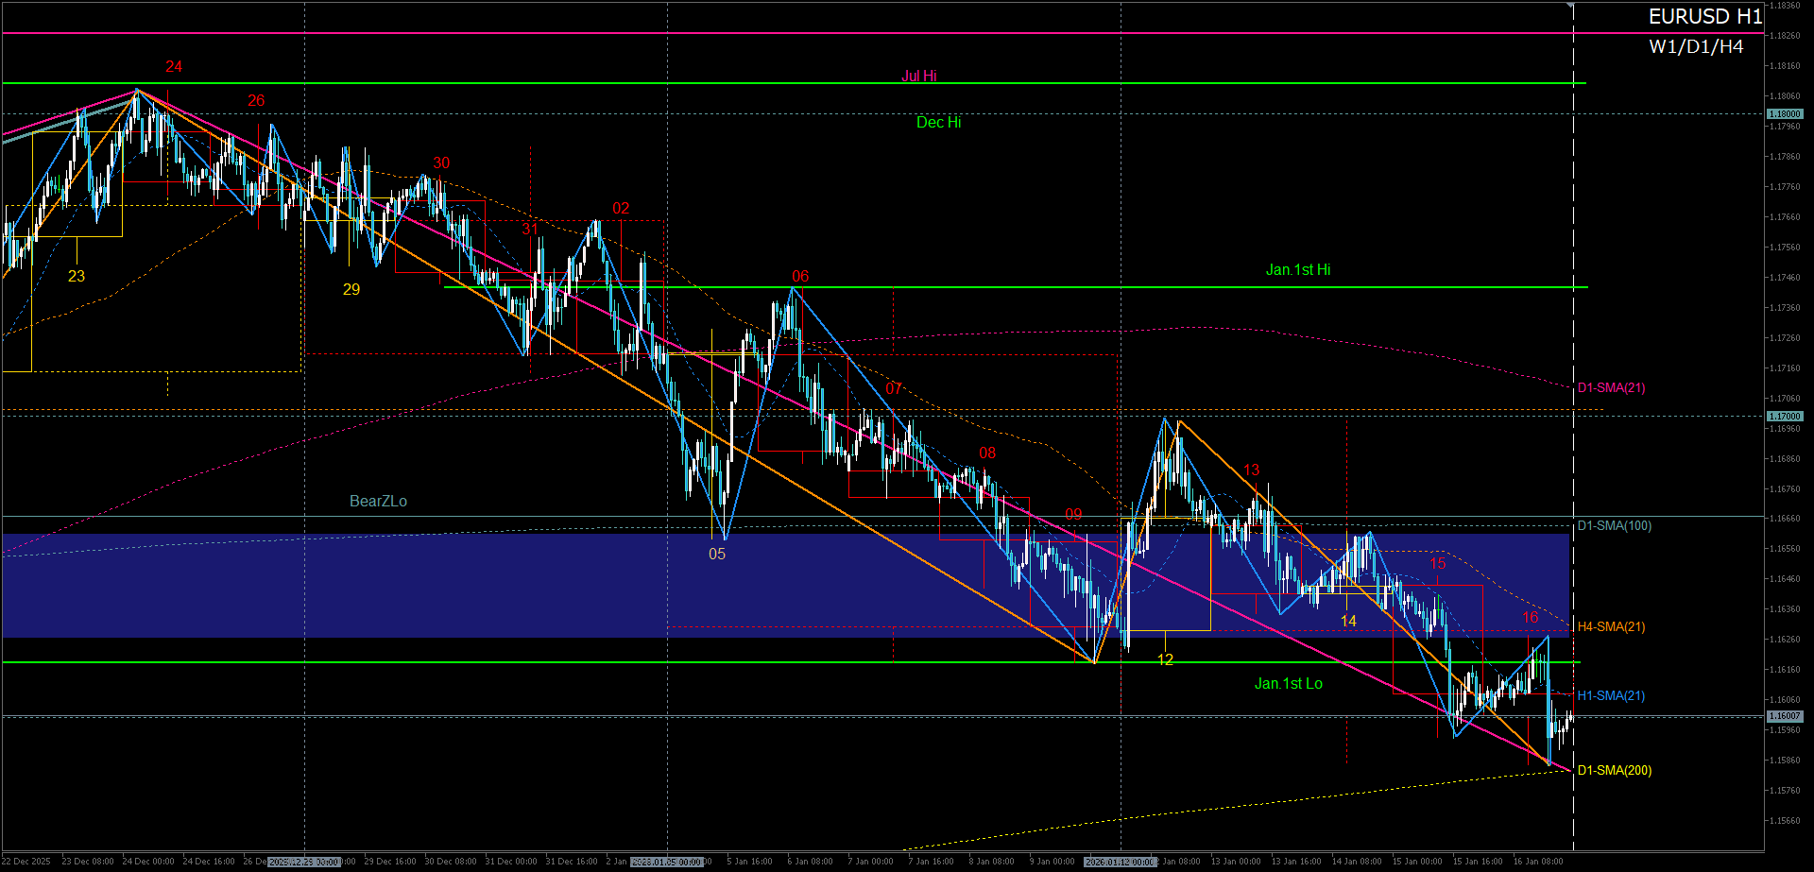Click the D1-SMA(21) indicator label
The height and width of the screenshot is (872, 1814).
1611,388
